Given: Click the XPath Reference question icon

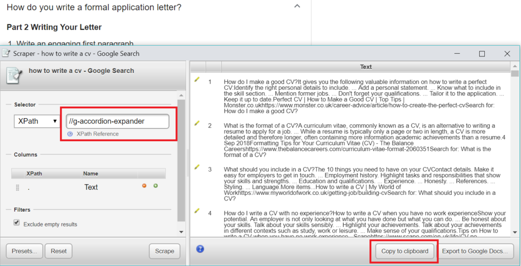Looking at the screenshot, I should pos(70,134).
